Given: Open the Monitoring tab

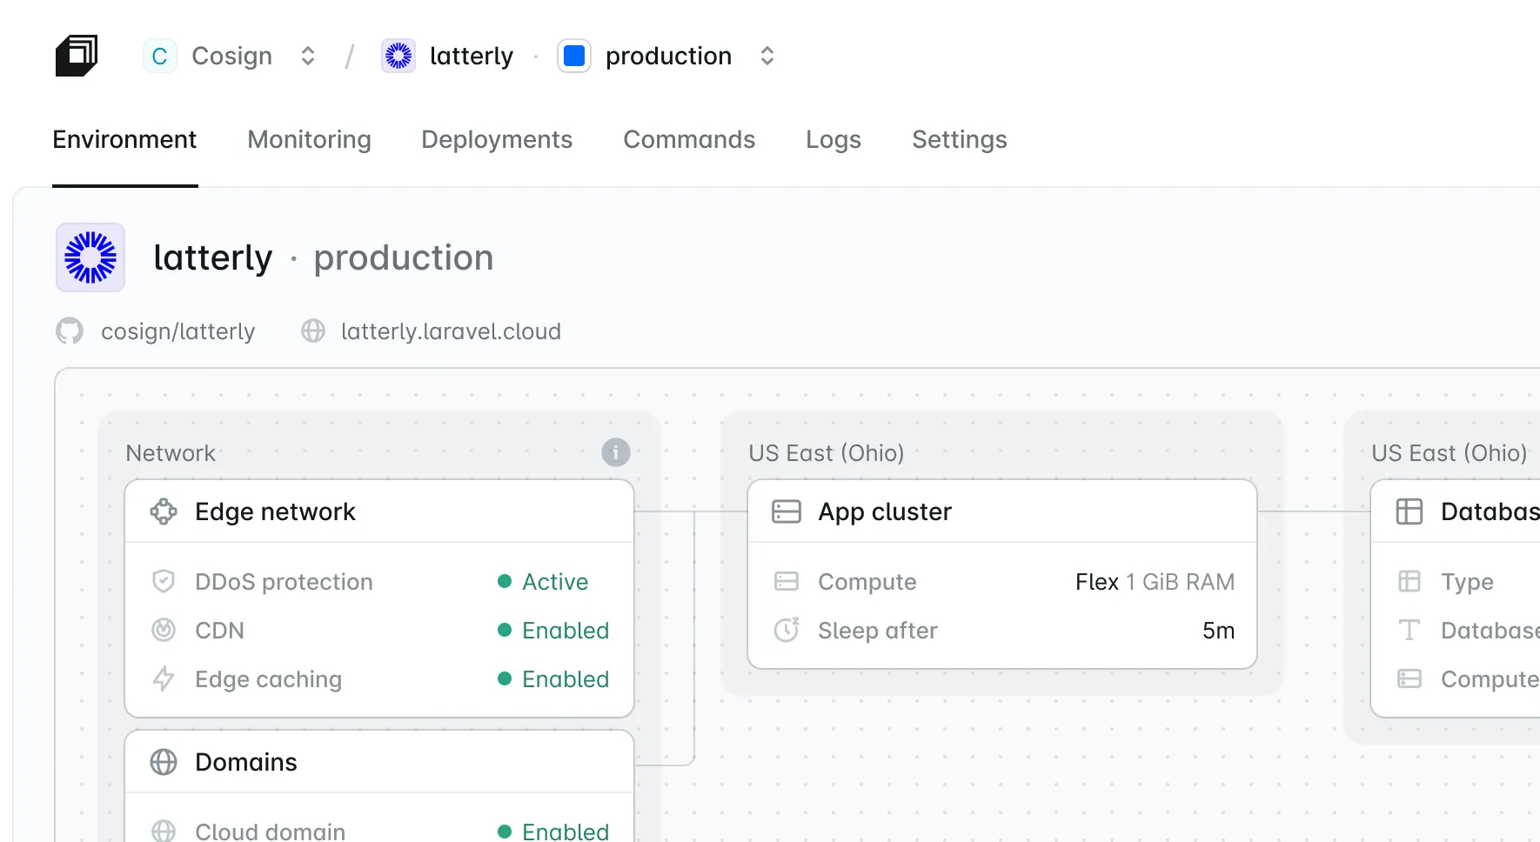Looking at the screenshot, I should coord(309,139).
